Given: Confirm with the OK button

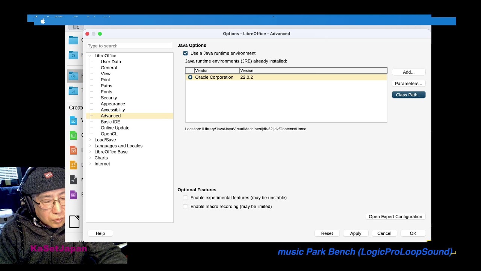Looking at the screenshot, I should [x=413, y=233].
